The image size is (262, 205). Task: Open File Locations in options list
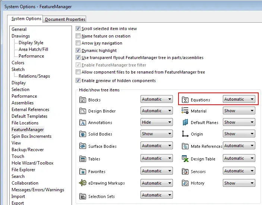pyautogui.click(x=25, y=123)
